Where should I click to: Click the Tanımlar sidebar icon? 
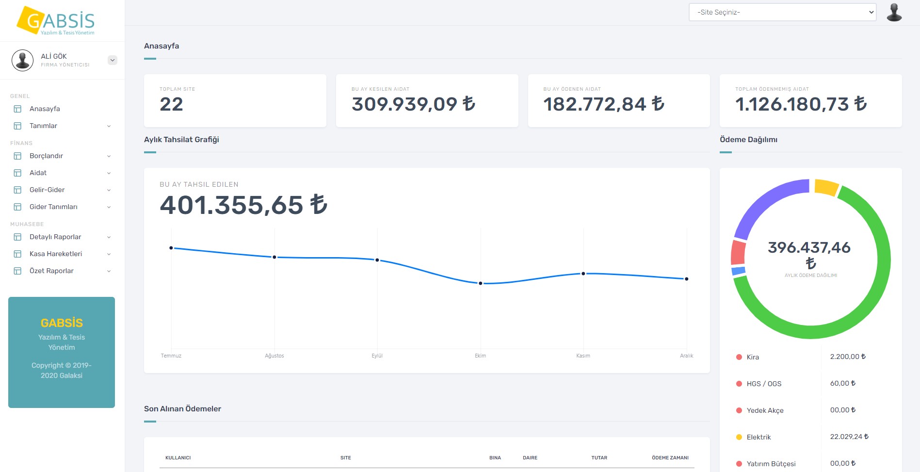tap(17, 126)
